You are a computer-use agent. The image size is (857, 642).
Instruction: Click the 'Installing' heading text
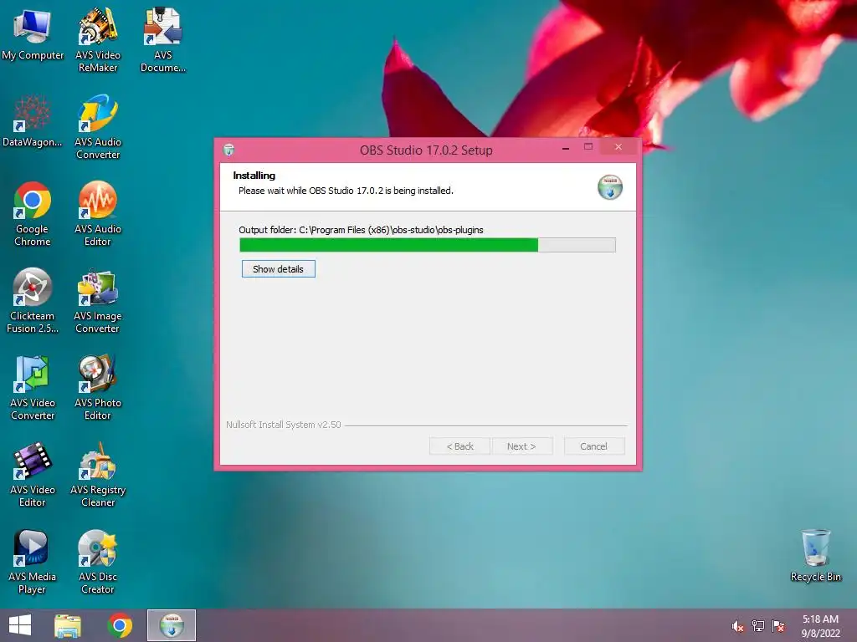click(x=254, y=176)
